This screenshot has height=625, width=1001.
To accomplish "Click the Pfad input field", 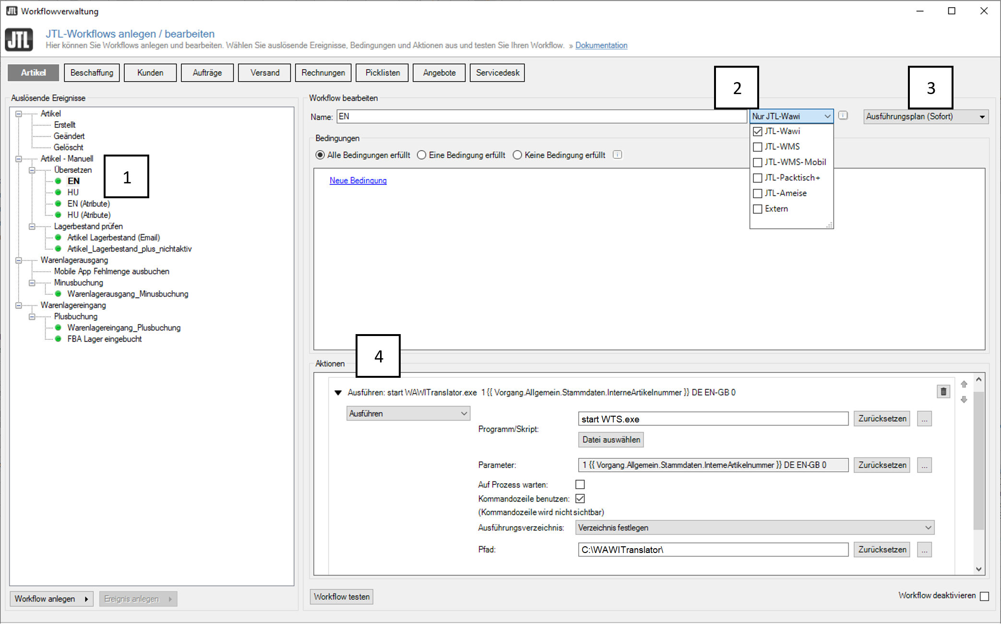I will pos(713,550).
